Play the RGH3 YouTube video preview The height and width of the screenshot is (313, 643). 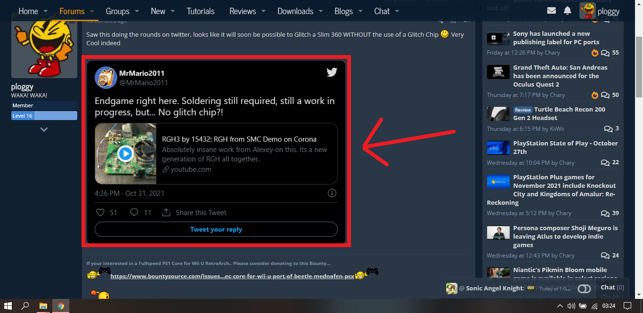[x=125, y=153]
